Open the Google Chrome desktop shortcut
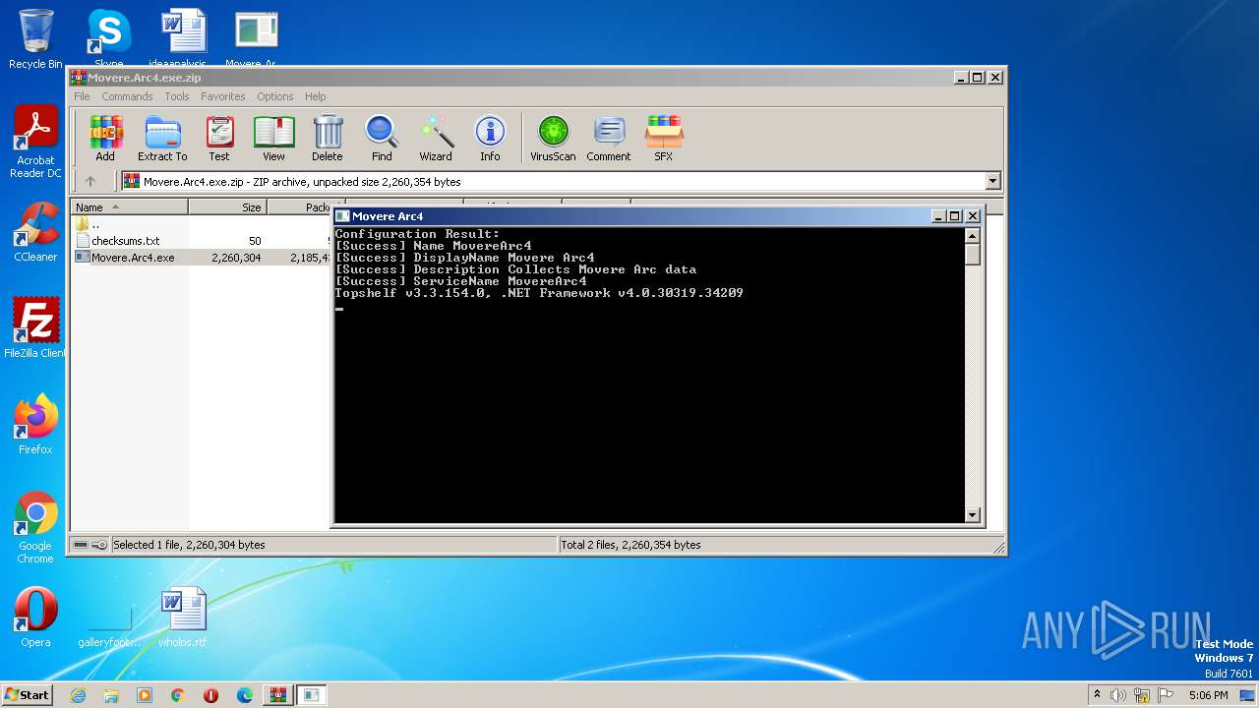 point(35,528)
